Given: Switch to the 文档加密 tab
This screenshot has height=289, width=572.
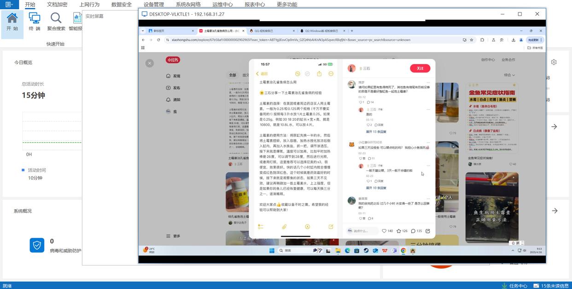Looking at the screenshot, I should pyautogui.click(x=57, y=5).
